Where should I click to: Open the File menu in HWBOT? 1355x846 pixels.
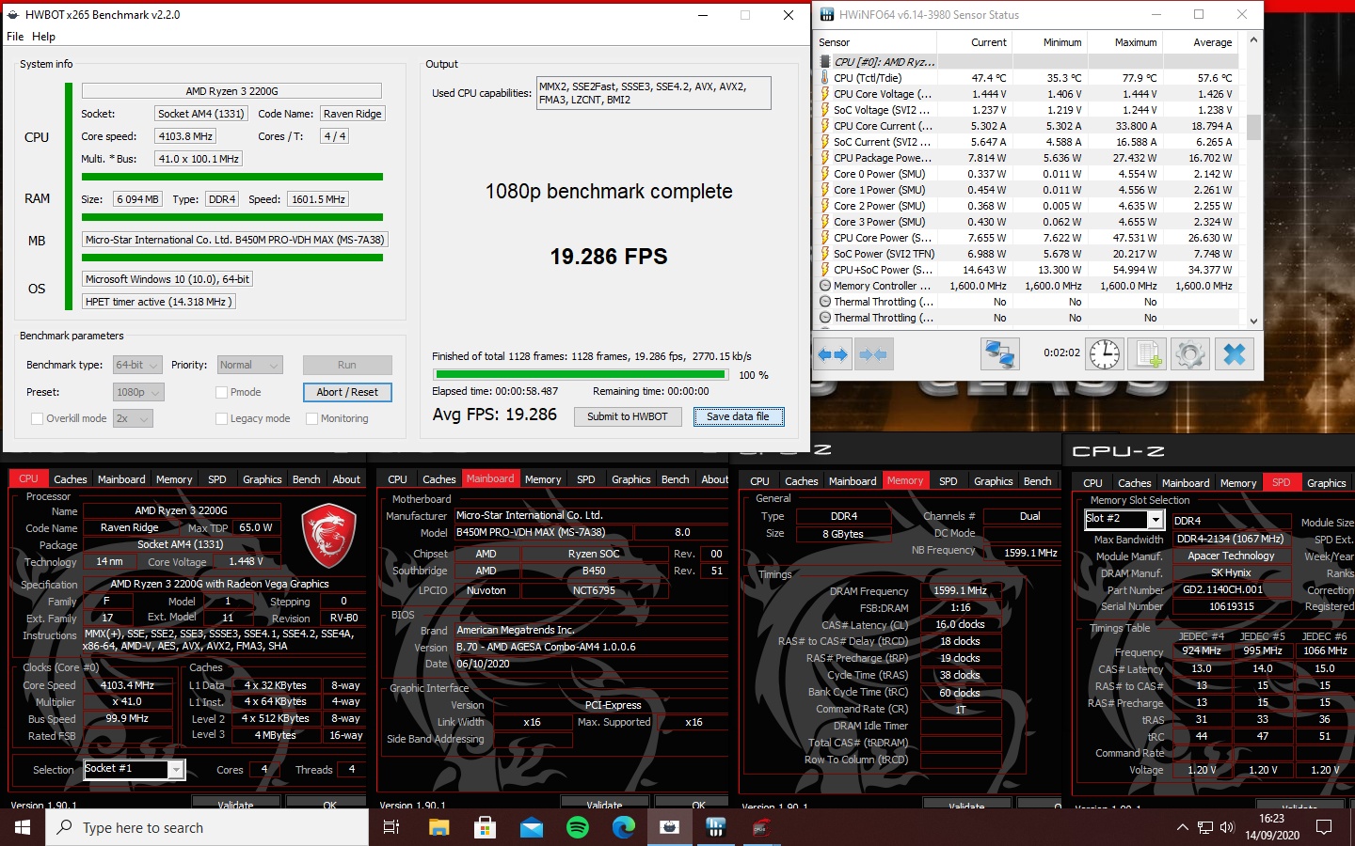(15, 37)
